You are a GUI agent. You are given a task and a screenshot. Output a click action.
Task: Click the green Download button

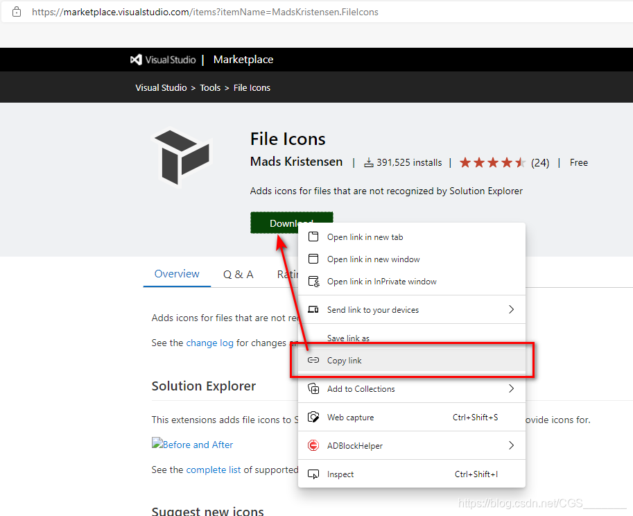pos(291,223)
